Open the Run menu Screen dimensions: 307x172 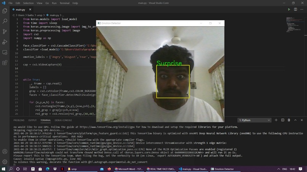(x=54, y=3)
